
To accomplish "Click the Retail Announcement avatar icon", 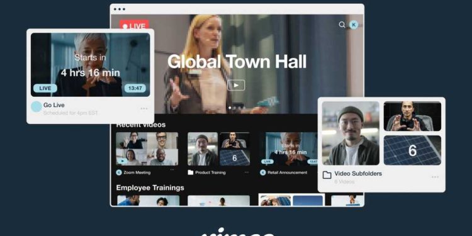I will pyautogui.click(x=263, y=172).
